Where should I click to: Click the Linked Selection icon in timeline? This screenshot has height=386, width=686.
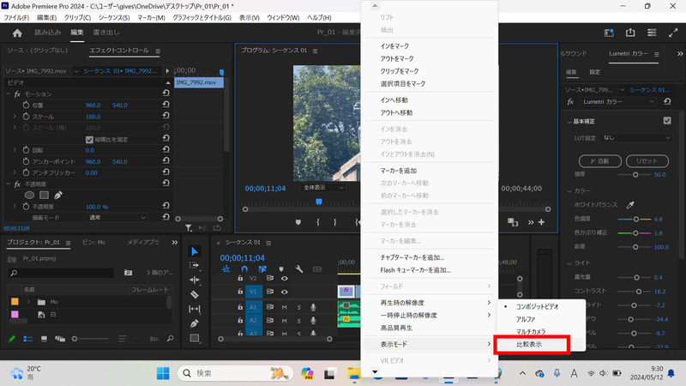click(x=262, y=268)
